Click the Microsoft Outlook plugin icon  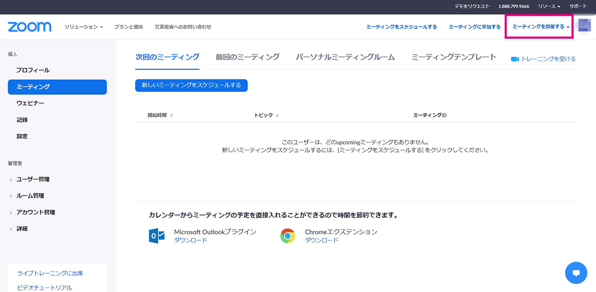point(156,235)
